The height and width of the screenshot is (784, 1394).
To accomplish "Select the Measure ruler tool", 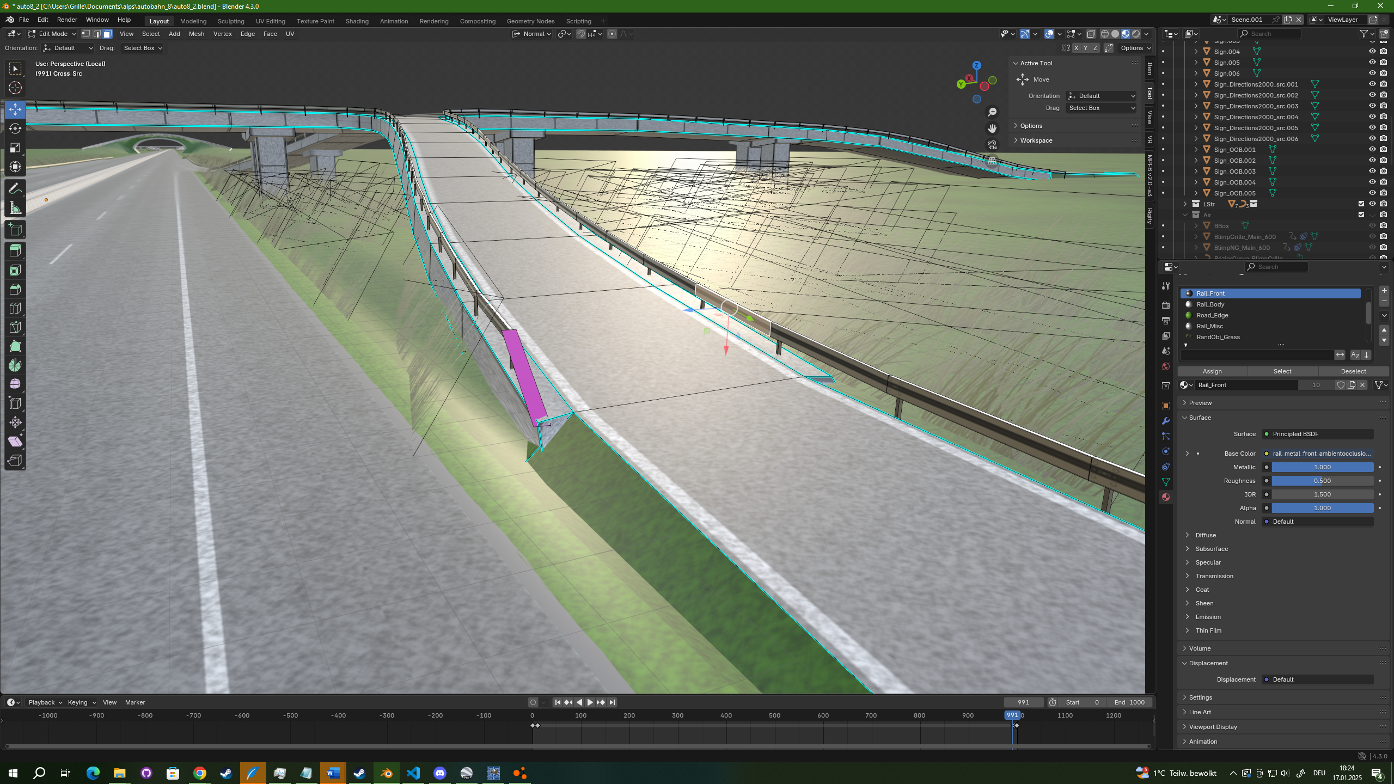I will tap(15, 208).
